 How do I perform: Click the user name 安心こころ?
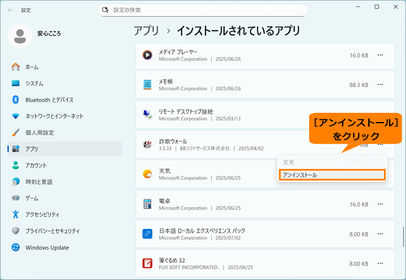pos(49,34)
